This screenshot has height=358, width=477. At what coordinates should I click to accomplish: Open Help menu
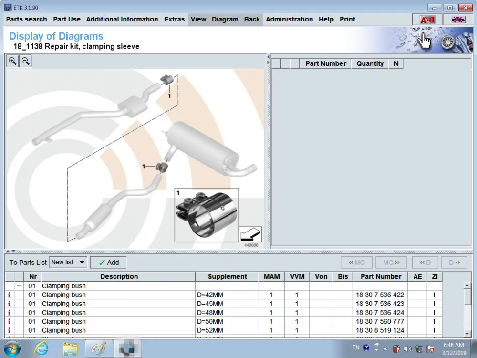click(326, 19)
